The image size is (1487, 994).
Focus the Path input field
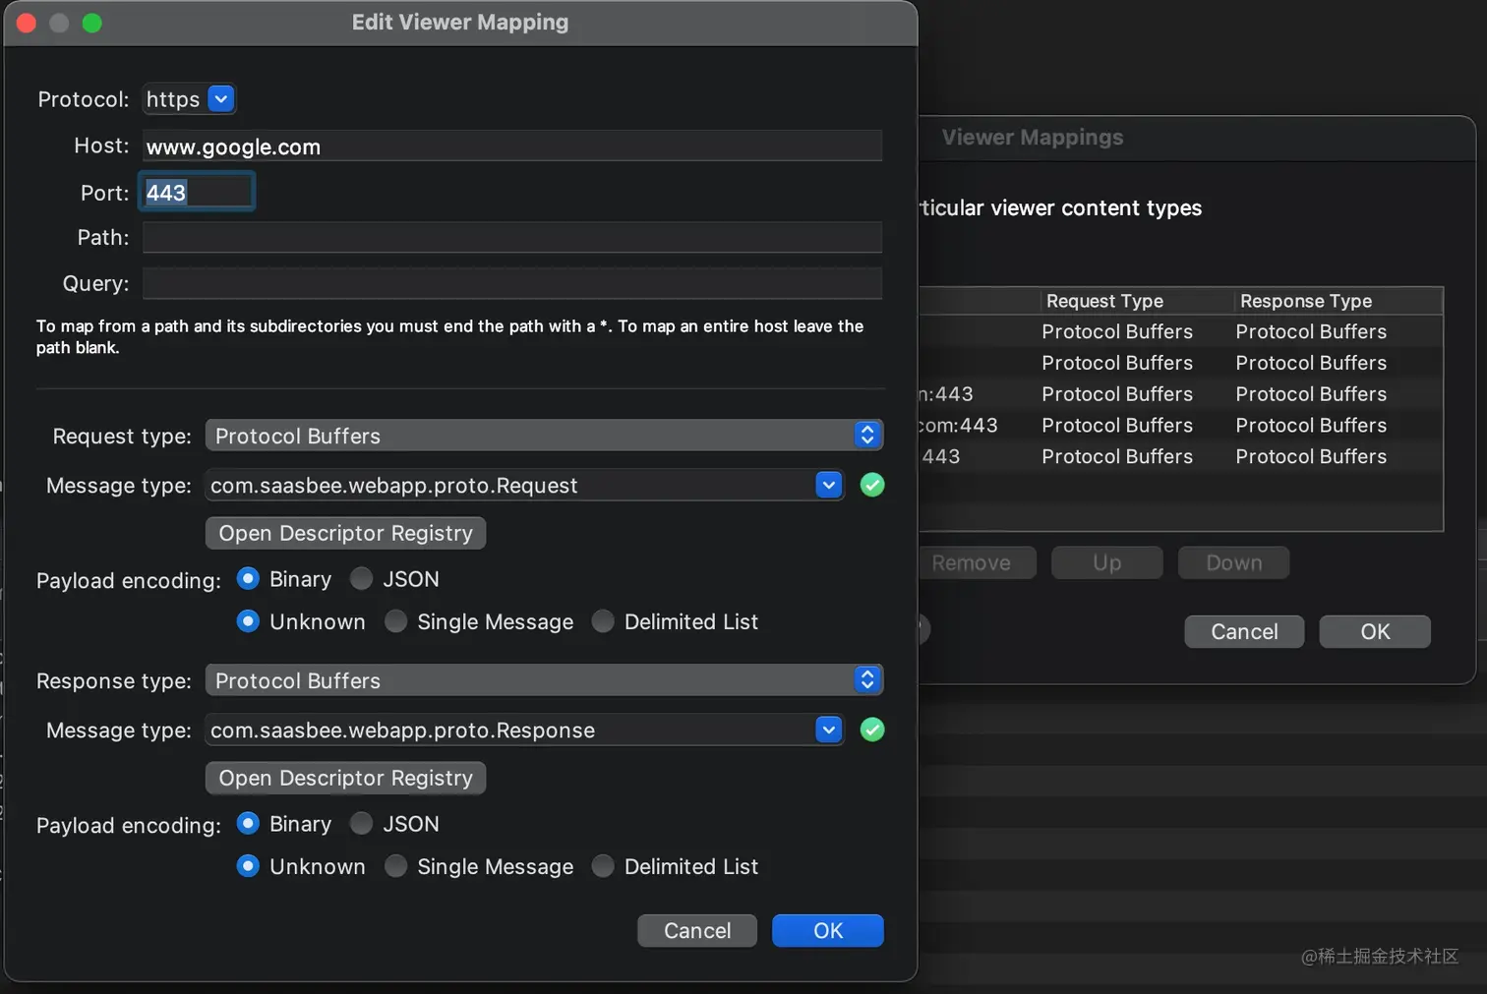click(x=511, y=237)
